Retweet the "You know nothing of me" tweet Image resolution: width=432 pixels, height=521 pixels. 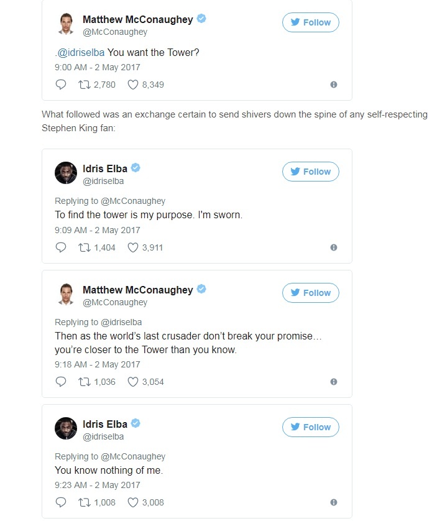[x=85, y=502]
